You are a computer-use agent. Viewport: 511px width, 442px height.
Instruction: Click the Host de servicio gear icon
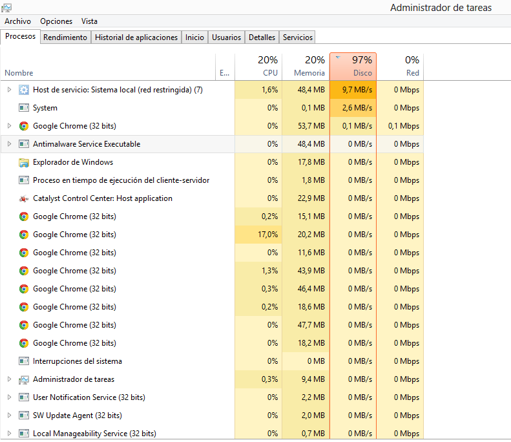point(24,90)
